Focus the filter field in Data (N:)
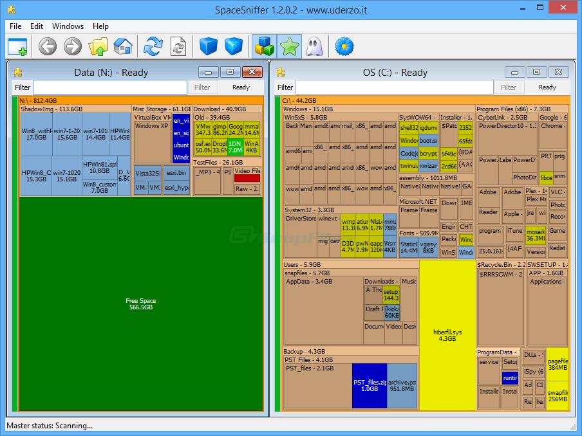The image size is (582, 436). coord(110,87)
